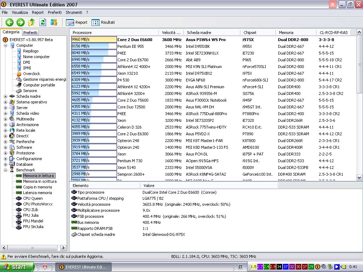Click the Periferiche icon in the tree
The image size is (363, 272).
pos(12,142)
